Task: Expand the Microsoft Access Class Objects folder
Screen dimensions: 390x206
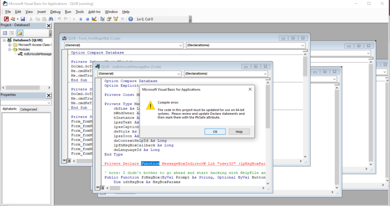Action: click(9, 45)
